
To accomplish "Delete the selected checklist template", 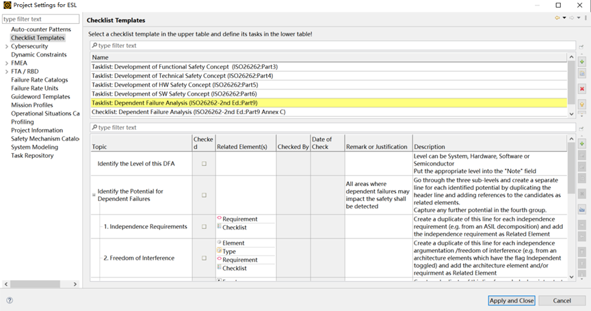I will pyautogui.click(x=582, y=89).
